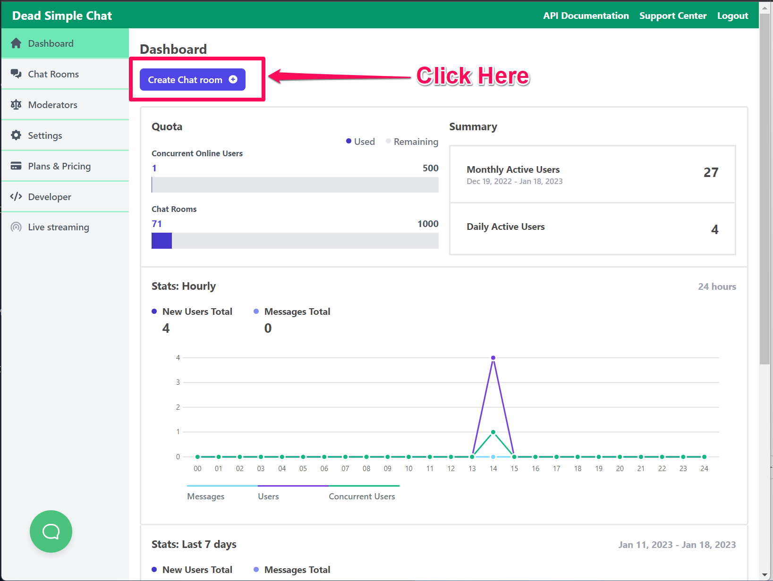Click the Dashboard home icon
Screen dimensions: 773x581
point(16,43)
